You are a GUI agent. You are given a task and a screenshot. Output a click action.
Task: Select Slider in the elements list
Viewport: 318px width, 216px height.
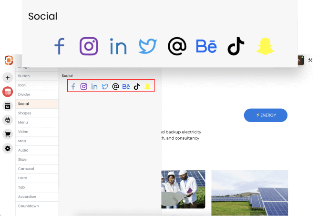[x=37, y=160]
